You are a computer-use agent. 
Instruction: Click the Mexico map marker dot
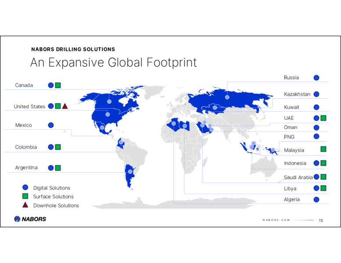click(102, 128)
